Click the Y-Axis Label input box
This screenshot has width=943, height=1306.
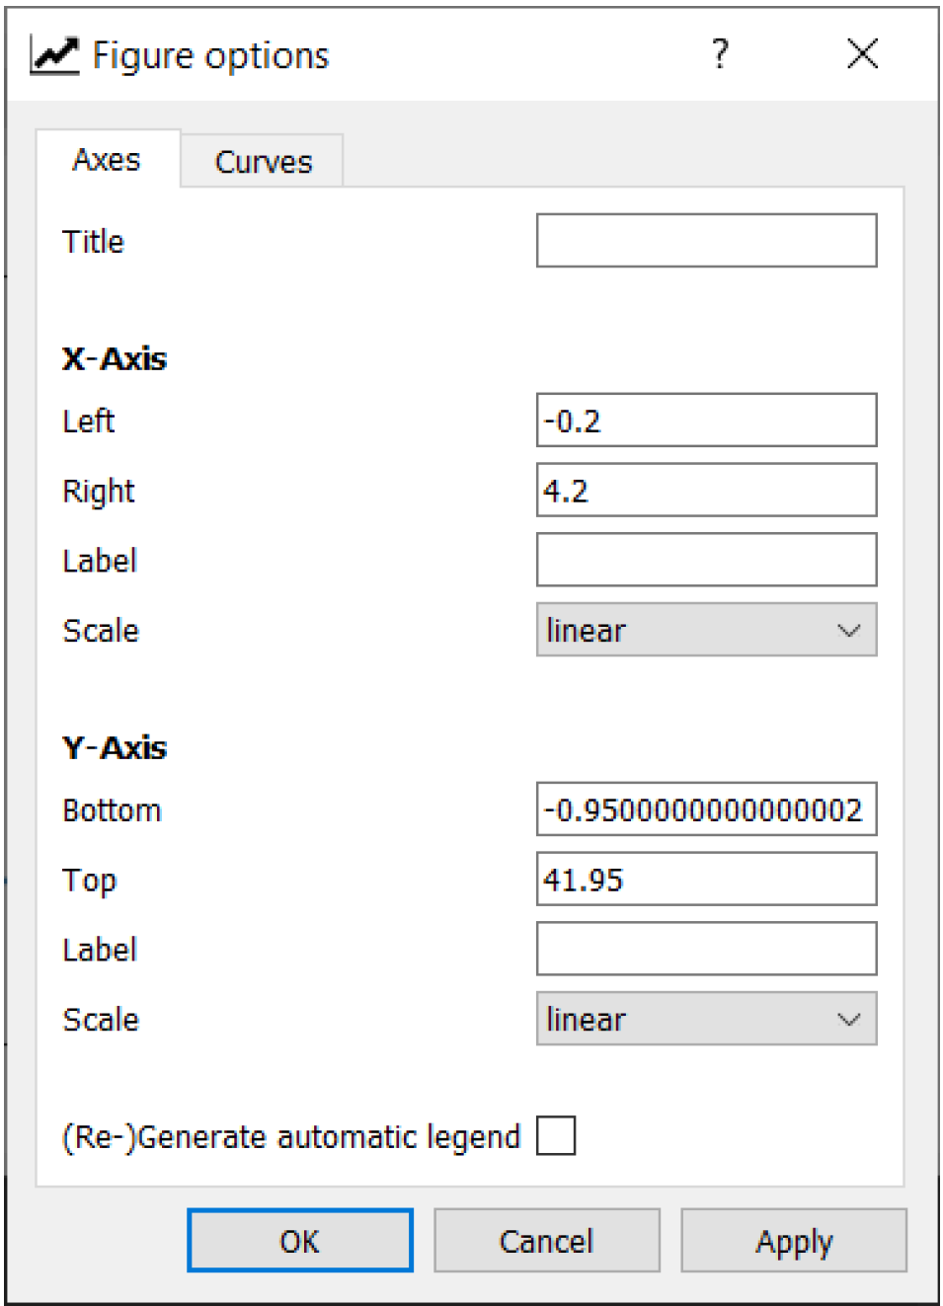coord(706,950)
